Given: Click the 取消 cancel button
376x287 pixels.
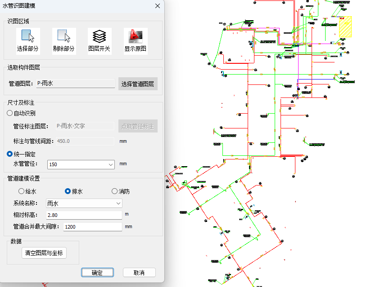Looking at the screenshot, I should [x=139, y=273].
